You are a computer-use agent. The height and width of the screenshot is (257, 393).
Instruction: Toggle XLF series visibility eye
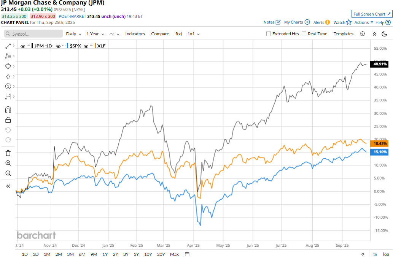[86, 46]
